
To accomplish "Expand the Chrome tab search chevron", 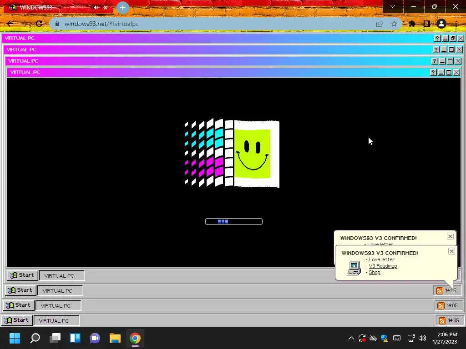I will pyautogui.click(x=393, y=6).
